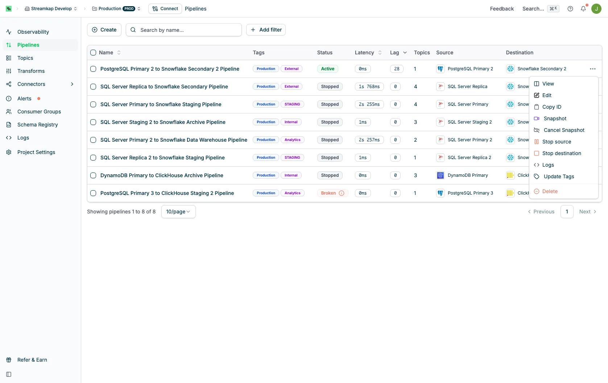Screen dimensions: 608x383
Task: Click the three-dots menu for the first pipeline
Action: point(593,69)
